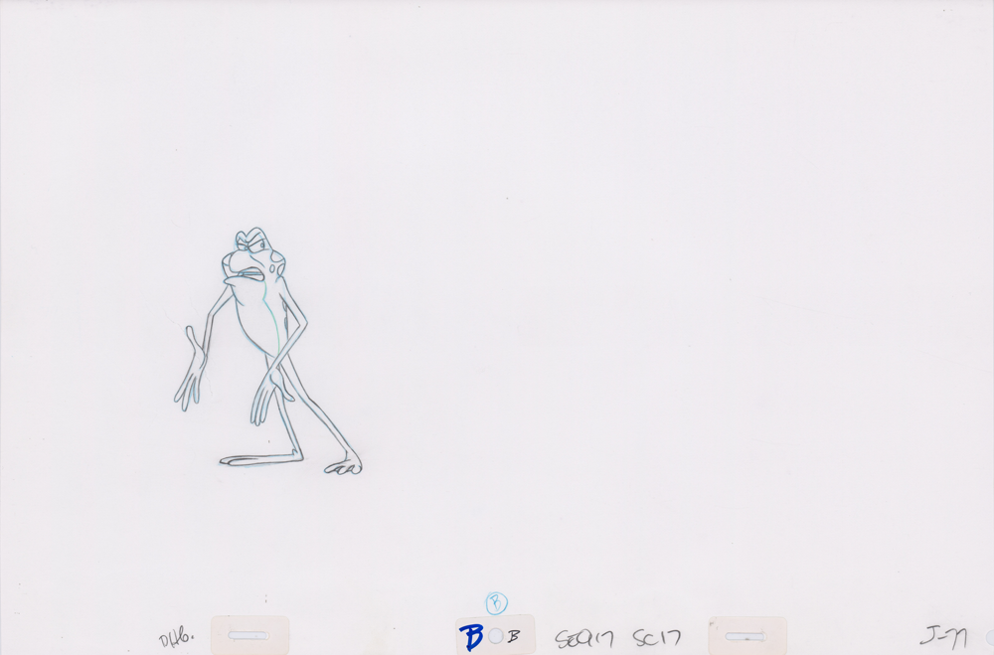Screen dimensions: 994x655
Task: Click the small black handwritten B
Action: (514, 637)
